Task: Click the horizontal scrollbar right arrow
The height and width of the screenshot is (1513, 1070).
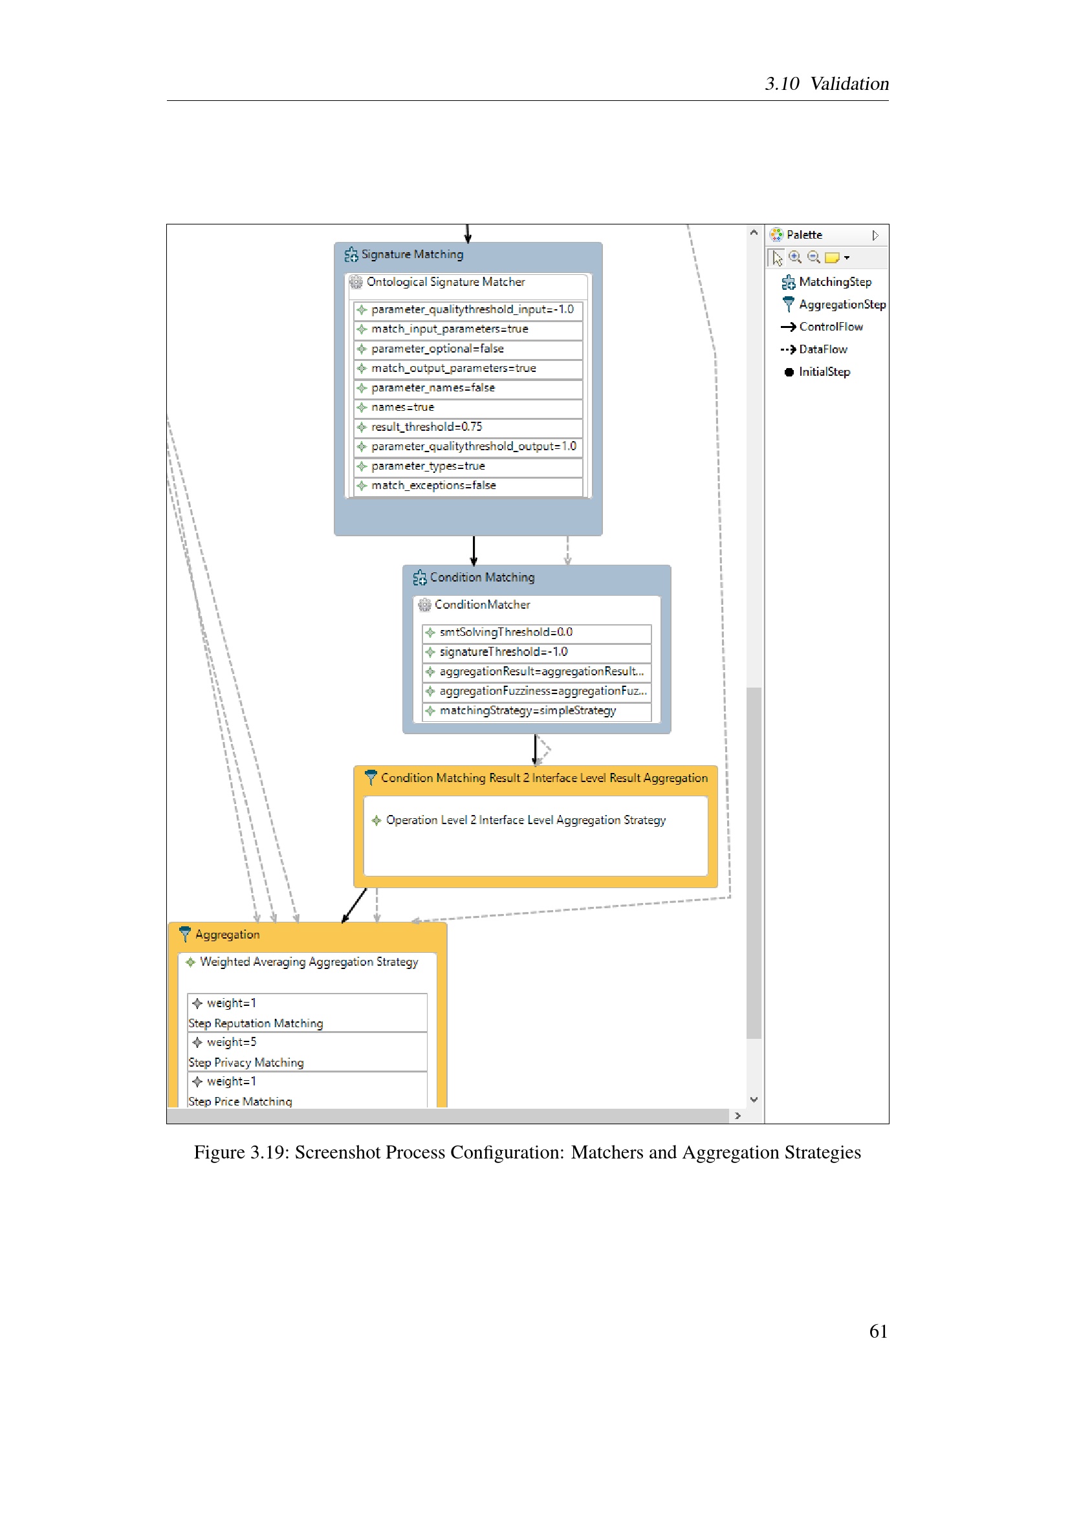Action: 738,1116
